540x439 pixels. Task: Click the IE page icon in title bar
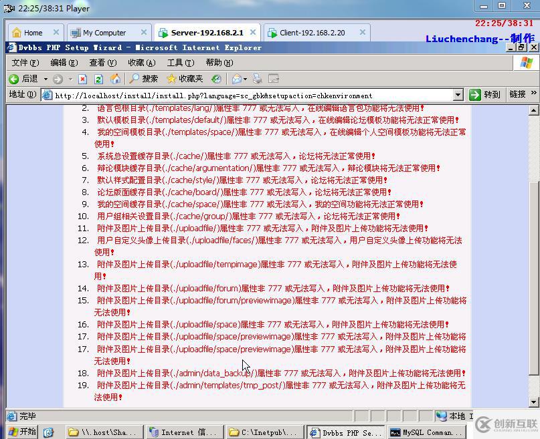point(11,47)
